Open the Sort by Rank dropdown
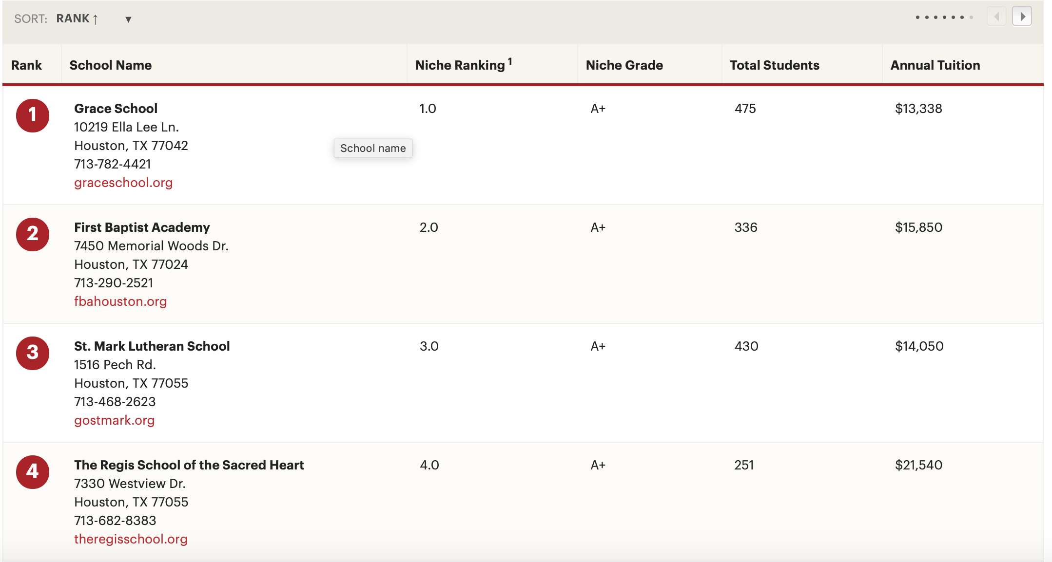This screenshot has height=562, width=1052. click(94, 19)
